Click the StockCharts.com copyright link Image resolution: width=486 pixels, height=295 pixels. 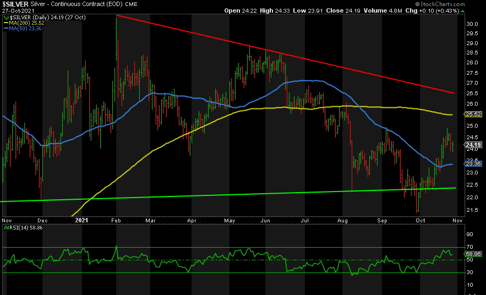(457, 4)
